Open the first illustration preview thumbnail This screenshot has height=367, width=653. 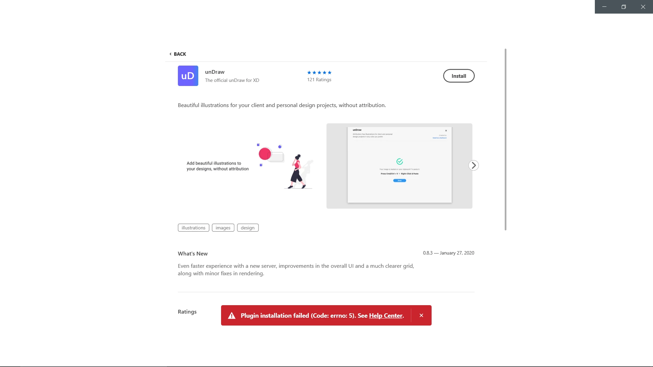click(x=249, y=166)
